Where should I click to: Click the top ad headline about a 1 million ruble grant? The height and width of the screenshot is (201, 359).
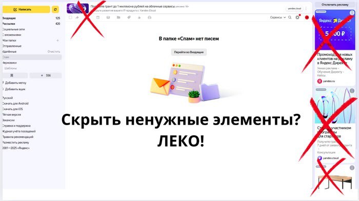coord(132,7)
